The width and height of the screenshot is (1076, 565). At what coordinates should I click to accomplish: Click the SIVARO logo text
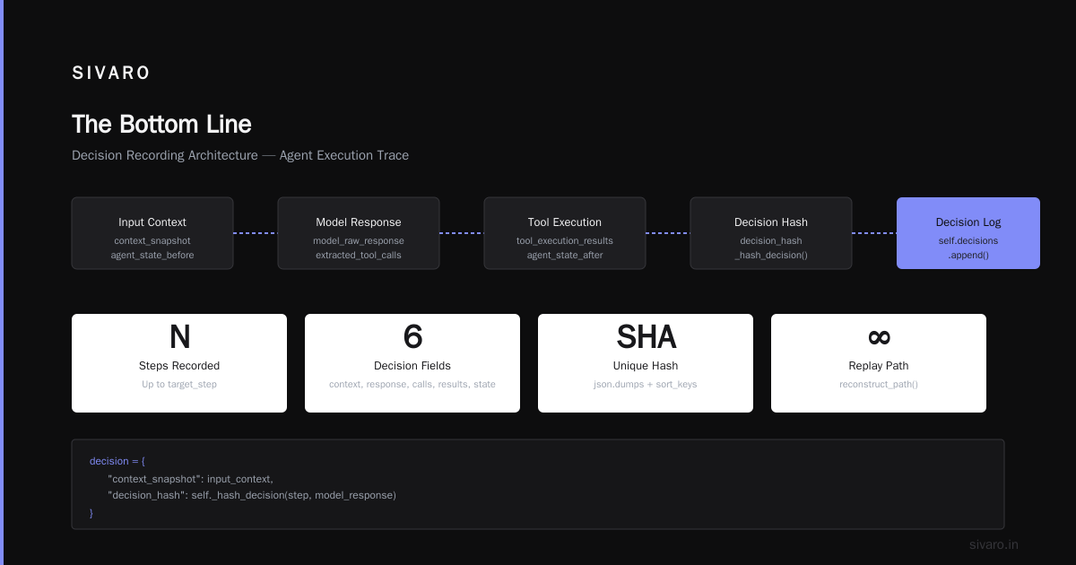pyautogui.click(x=111, y=74)
